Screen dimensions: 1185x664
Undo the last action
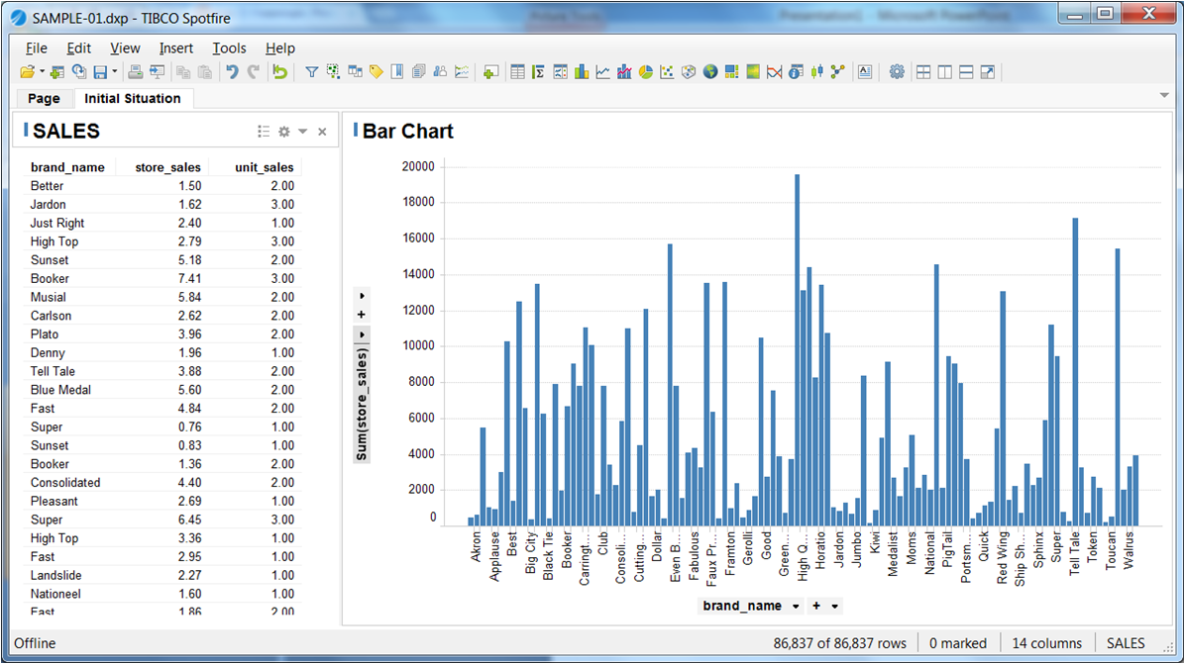coord(233,71)
